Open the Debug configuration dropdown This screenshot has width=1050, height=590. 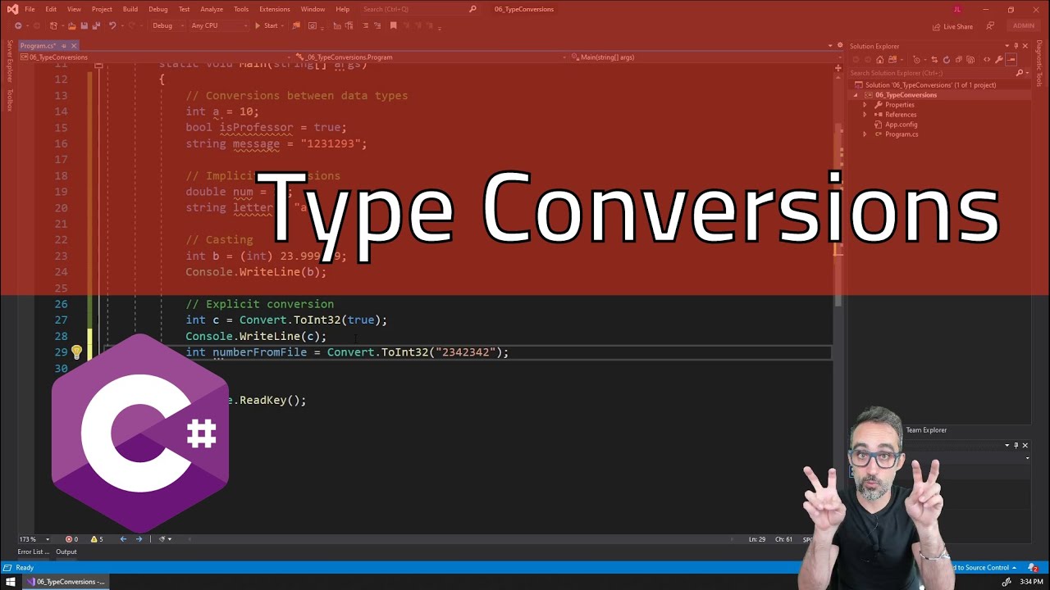click(167, 25)
